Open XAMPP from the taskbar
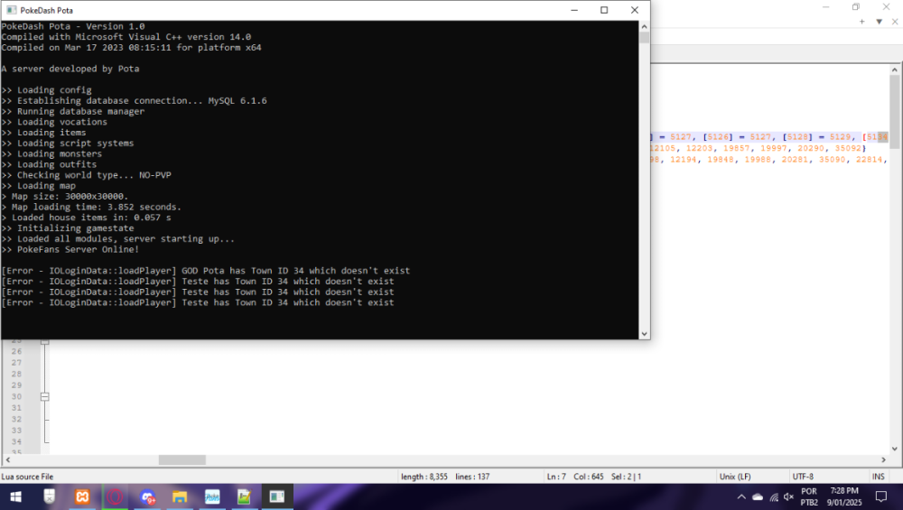Image resolution: width=903 pixels, height=510 pixels. (x=81, y=496)
